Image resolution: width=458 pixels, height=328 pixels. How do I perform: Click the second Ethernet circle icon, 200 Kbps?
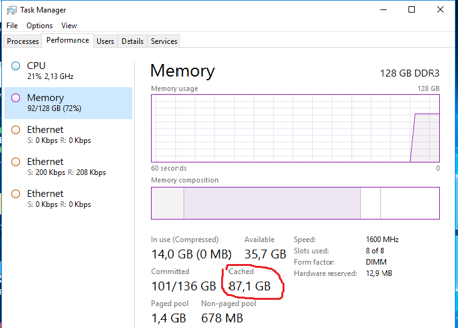[16, 162]
